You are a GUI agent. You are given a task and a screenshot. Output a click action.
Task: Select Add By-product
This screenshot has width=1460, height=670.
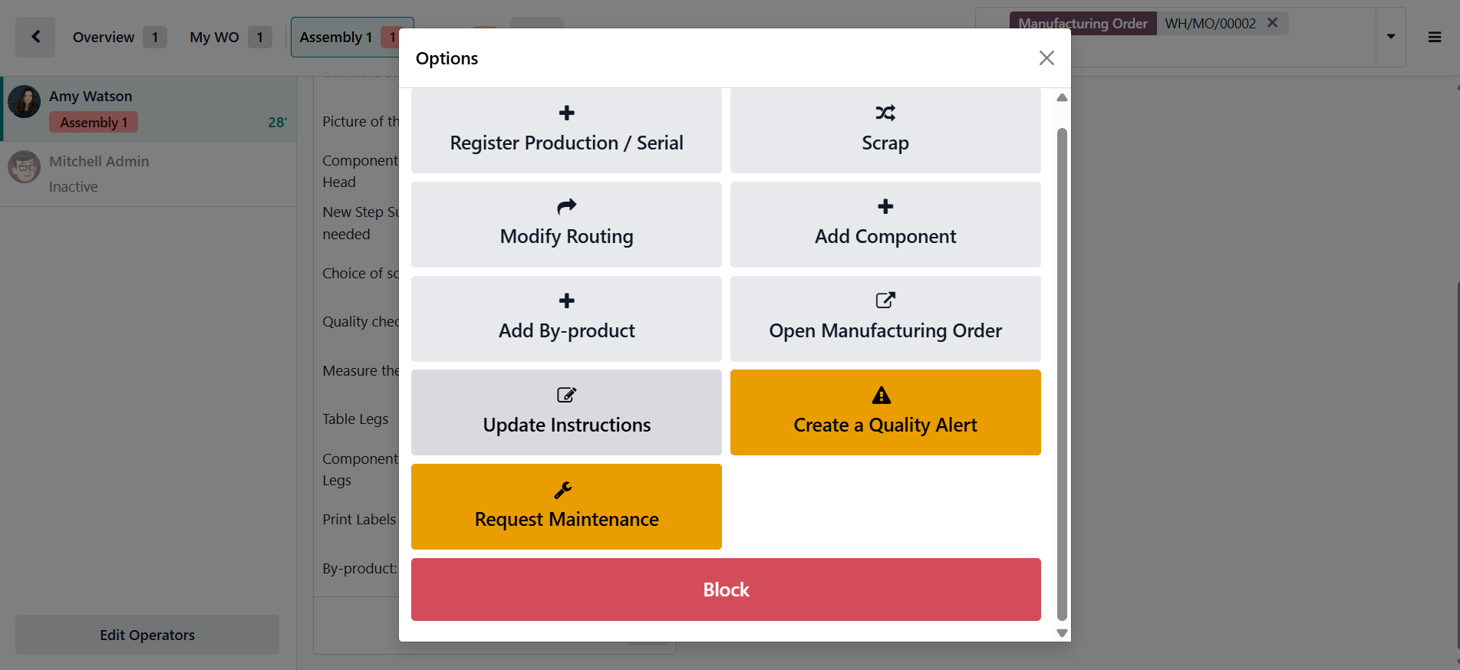(x=566, y=319)
